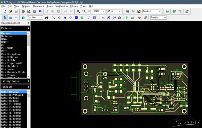Open the File menu

pyautogui.click(x=3, y=6)
